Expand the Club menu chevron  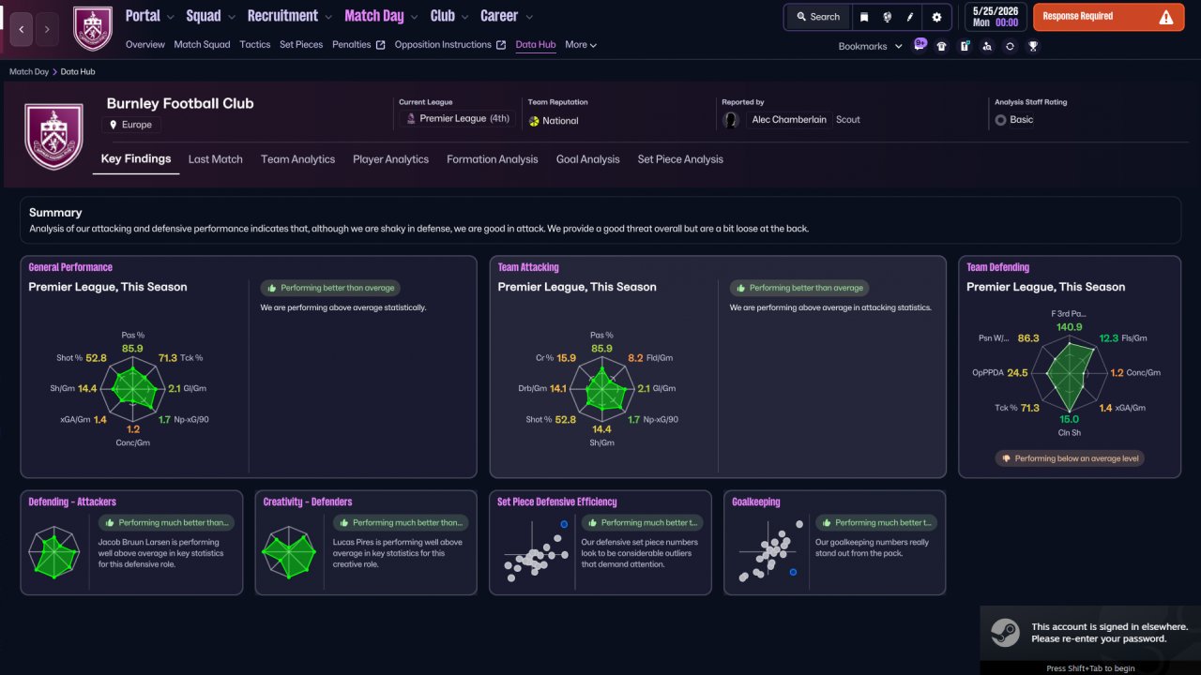tap(464, 17)
